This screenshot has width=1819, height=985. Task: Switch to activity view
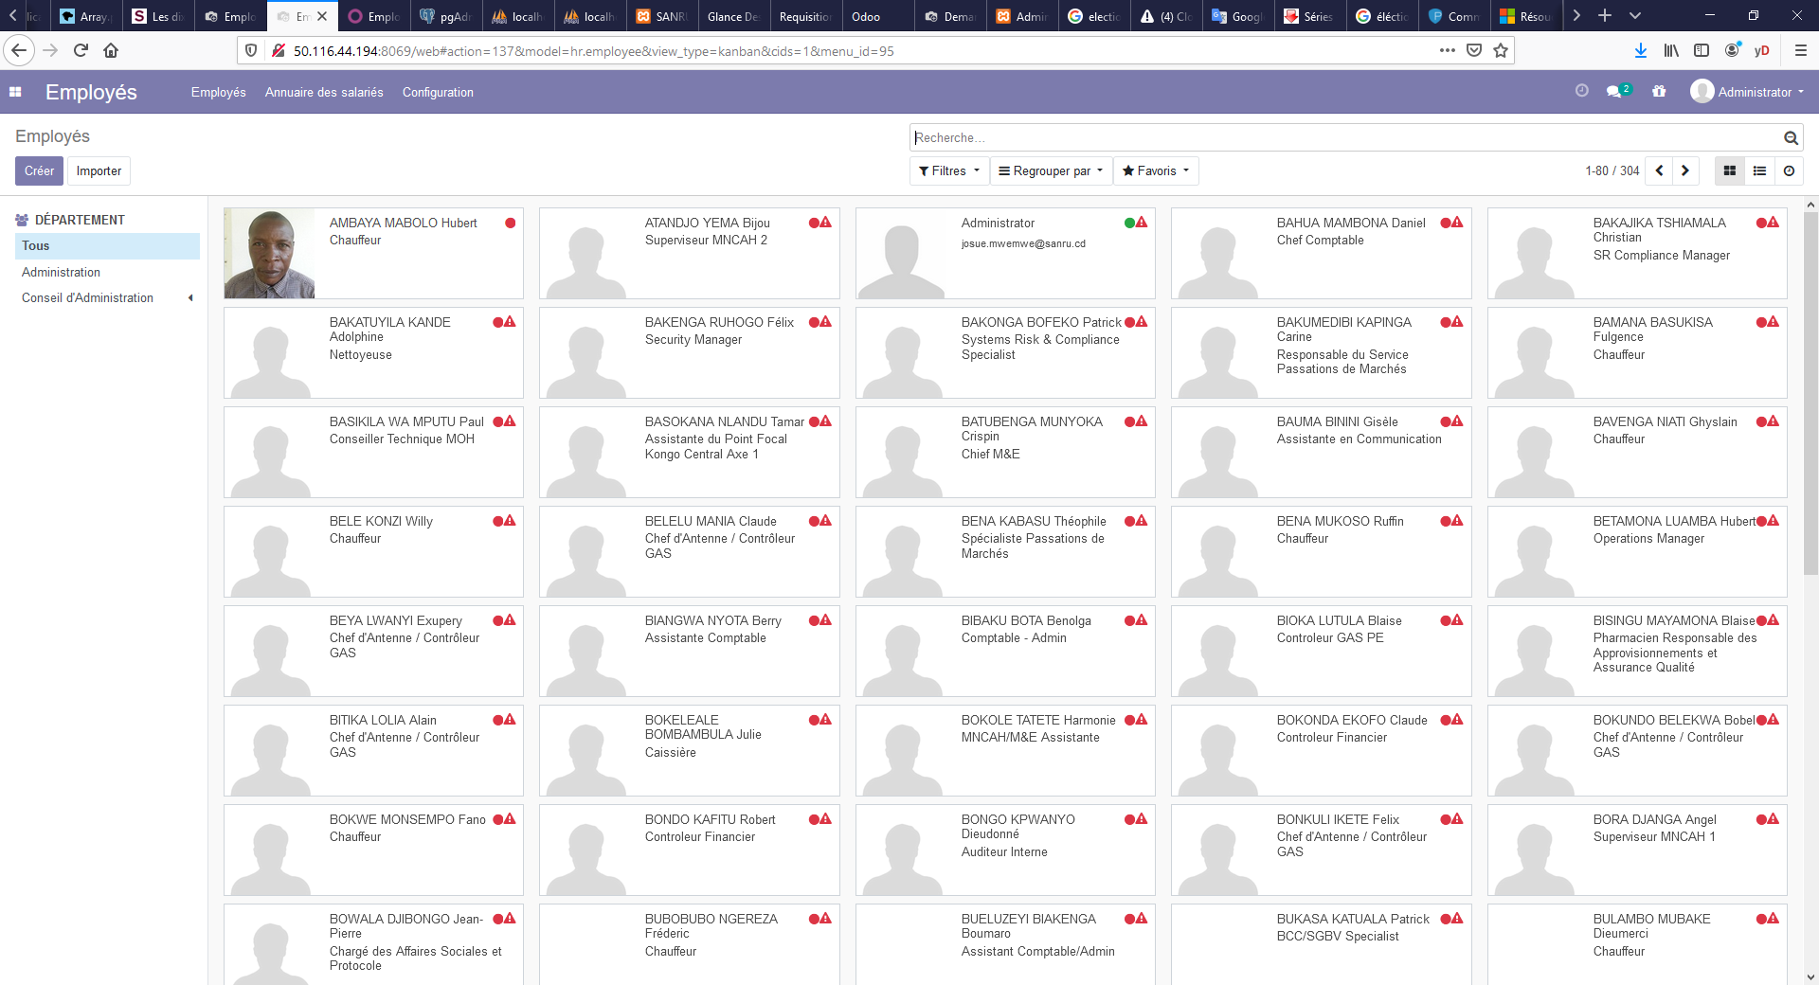point(1789,170)
